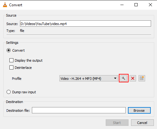Click the 'Settings' group title

(x=12, y=43)
